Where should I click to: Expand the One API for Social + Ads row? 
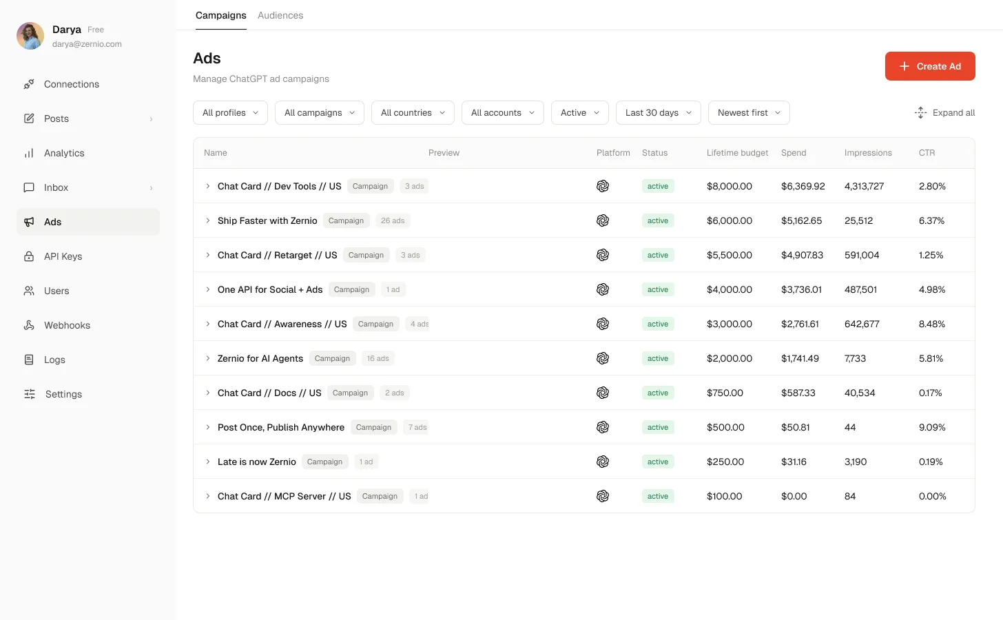[207, 289]
